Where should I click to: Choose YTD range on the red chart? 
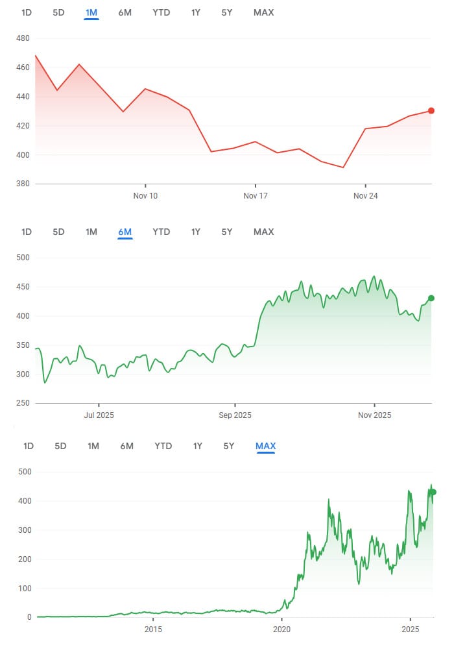[x=161, y=12]
